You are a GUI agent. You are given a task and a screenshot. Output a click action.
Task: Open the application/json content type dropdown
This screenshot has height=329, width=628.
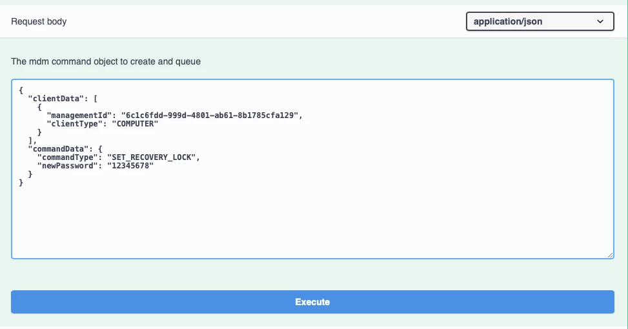pos(540,21)
